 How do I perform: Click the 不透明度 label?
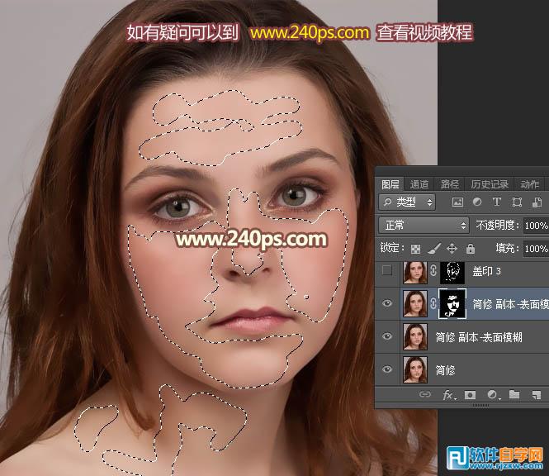coord(497,225)
